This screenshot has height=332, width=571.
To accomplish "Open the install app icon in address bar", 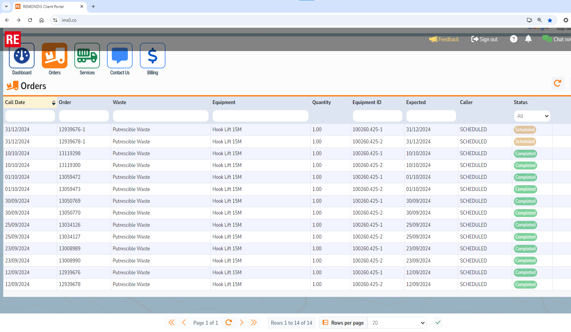I will click(x=529, y=20).
